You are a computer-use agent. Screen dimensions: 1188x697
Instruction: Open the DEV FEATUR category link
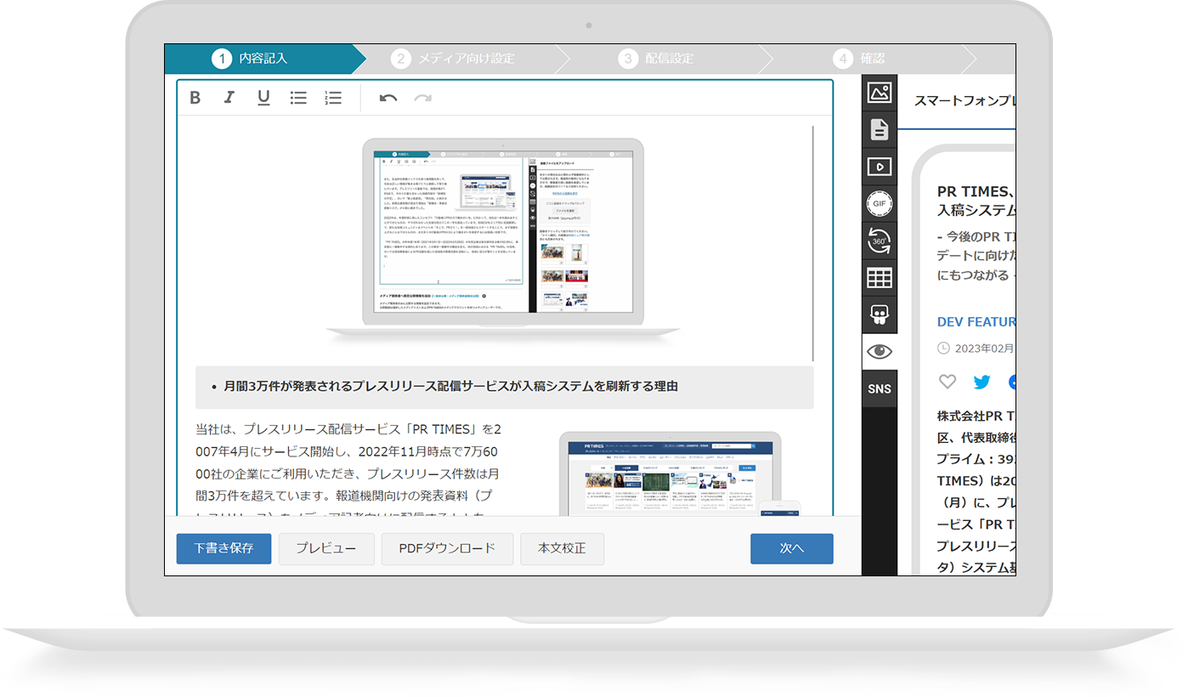click(976, 322)
